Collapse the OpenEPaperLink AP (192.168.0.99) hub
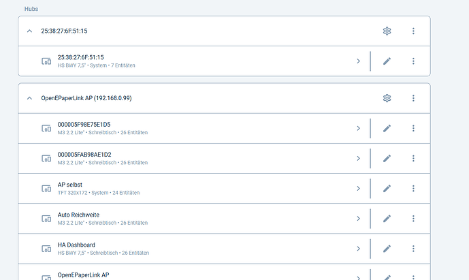 (29, 98)
